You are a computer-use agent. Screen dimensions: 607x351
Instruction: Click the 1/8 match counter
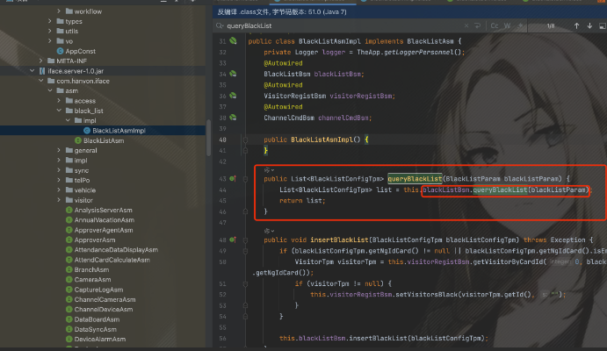point(551,26)
